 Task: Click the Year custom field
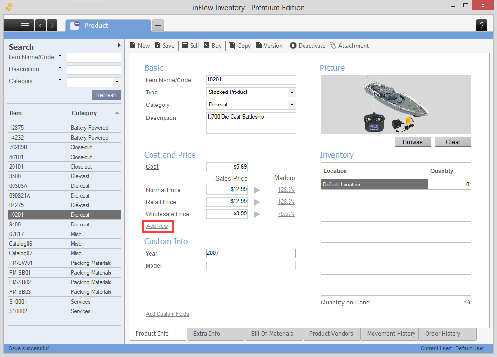[251, 253]
